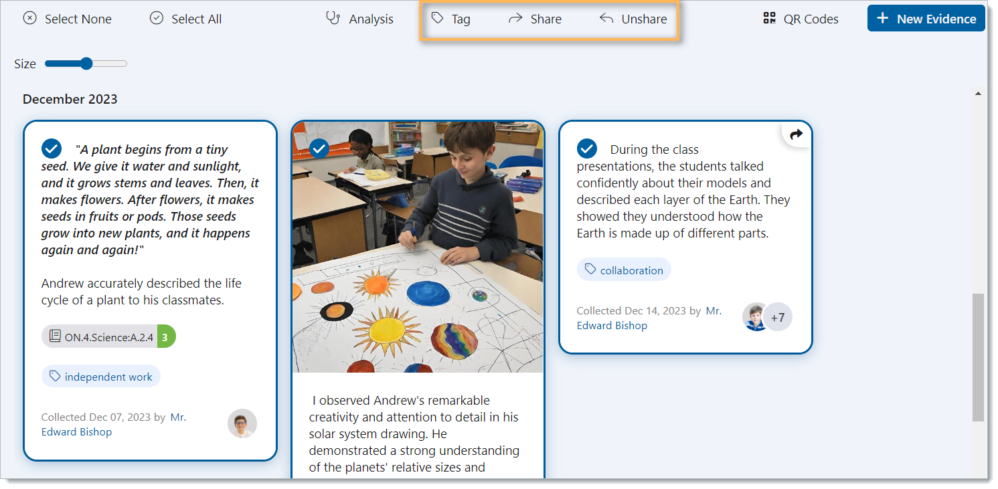998x489 pixels.
Task: Open QR Codes
Action: click(801, 19)
